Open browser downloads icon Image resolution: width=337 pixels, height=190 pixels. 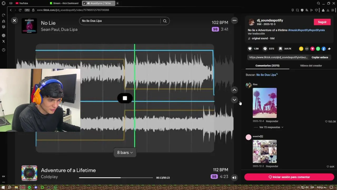328,10
